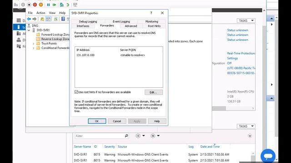Click the green start/resume VM icon

pos(54,5)
